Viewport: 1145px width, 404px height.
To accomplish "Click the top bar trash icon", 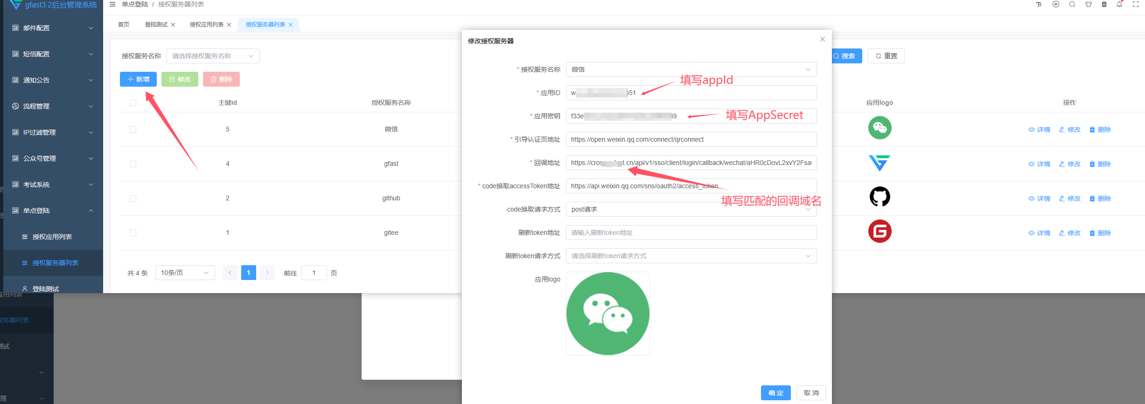I will [x=1104, y=5].
